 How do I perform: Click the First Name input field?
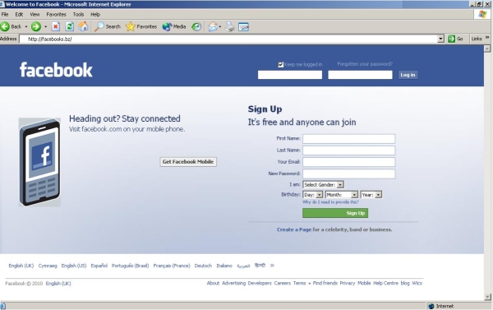point(348,139)
